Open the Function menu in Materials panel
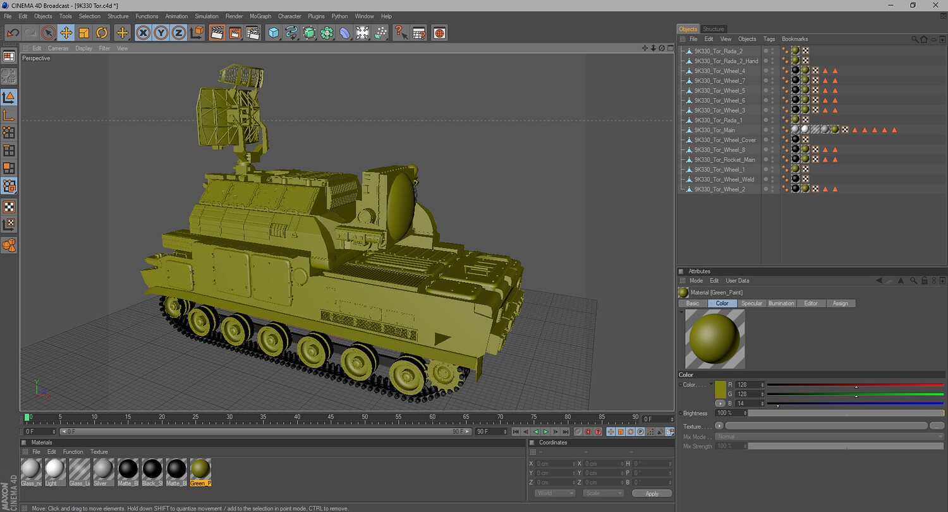Screen dimensions: 948x512 click(x=73, y=452)
